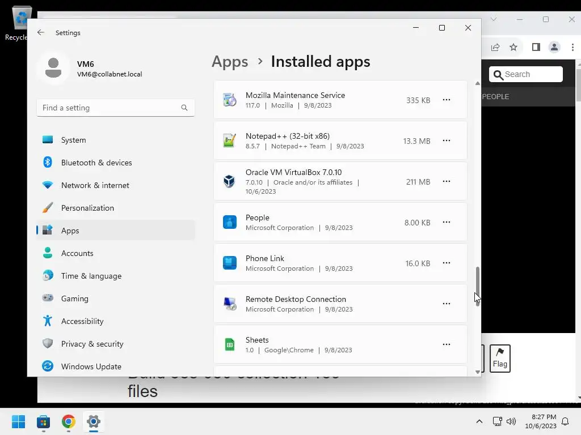Click the Remote Desktop Connection icon

point(230,304)
